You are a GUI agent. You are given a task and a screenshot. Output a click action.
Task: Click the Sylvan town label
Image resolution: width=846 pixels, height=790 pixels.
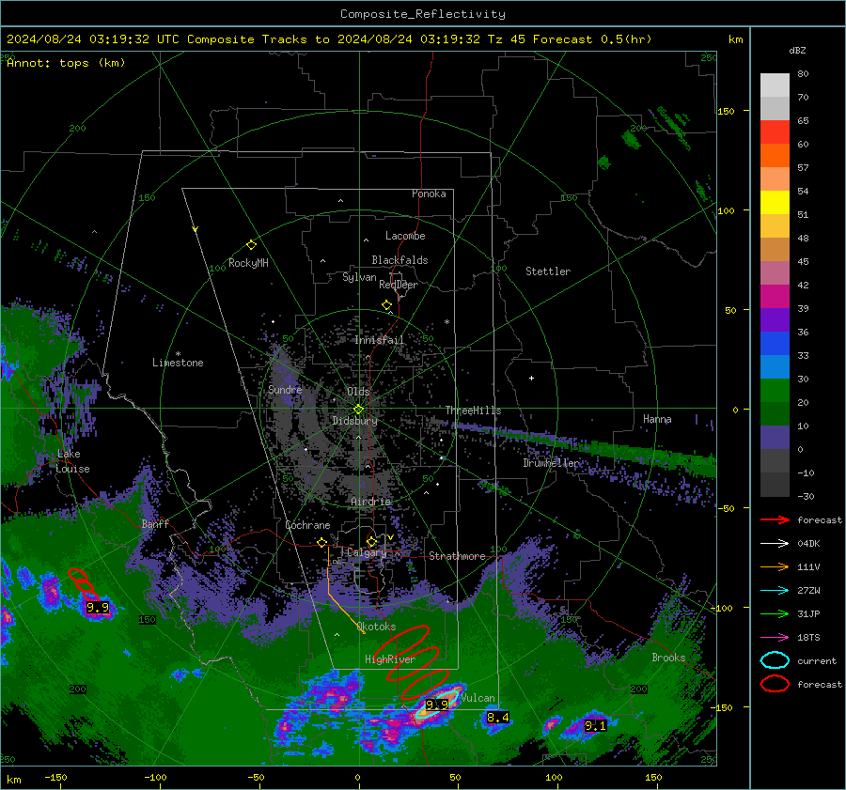pyautogui.click(x=359, y=277)
